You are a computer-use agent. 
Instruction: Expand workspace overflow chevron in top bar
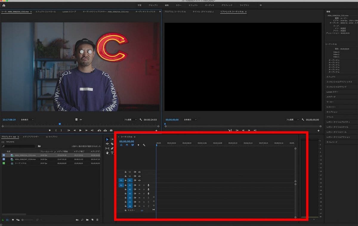pyautogui.click(x=261, y=5)
